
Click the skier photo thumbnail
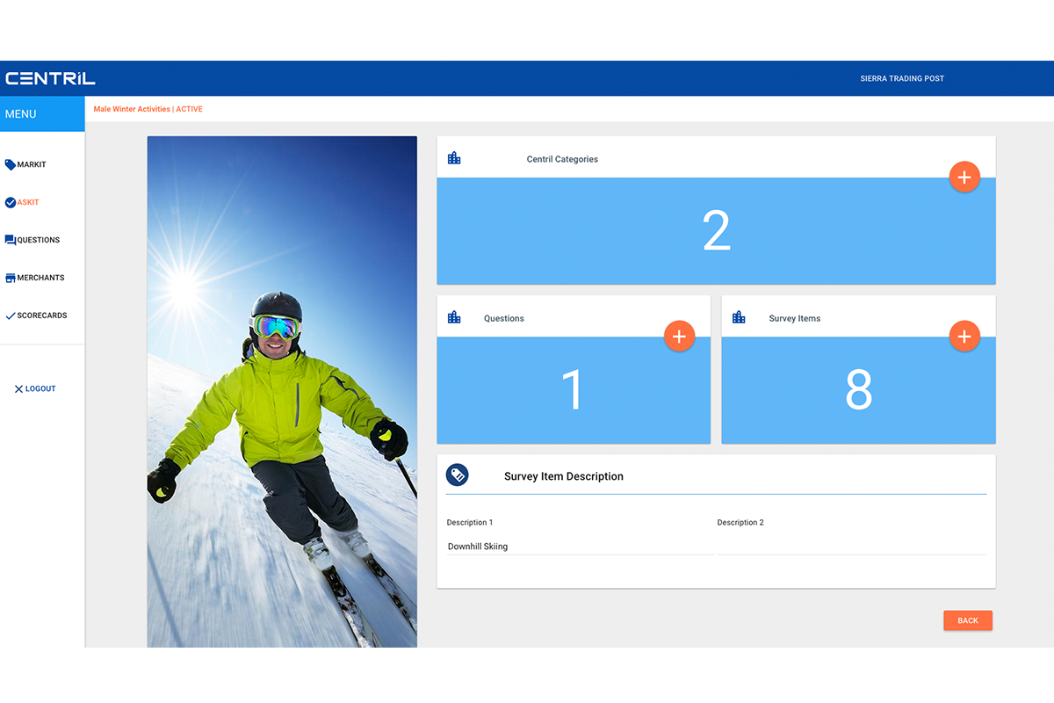tap(282, 392)
